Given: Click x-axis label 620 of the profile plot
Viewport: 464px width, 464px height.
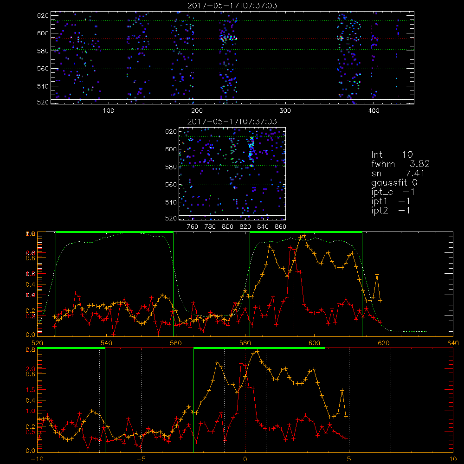Looking at the screenshot, I should pyautogui.click(x=384, y=343).
